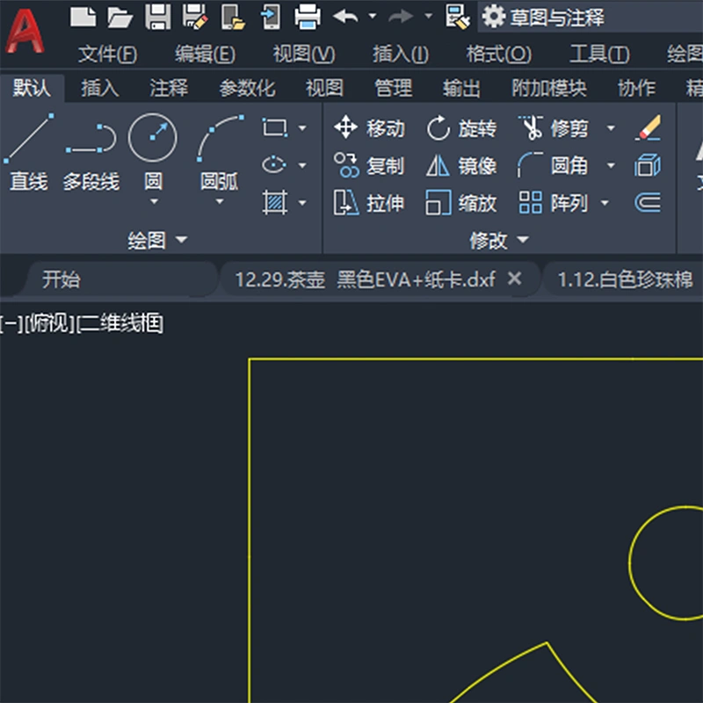Click the Rotate (旋转) tool

coord(461,129)
